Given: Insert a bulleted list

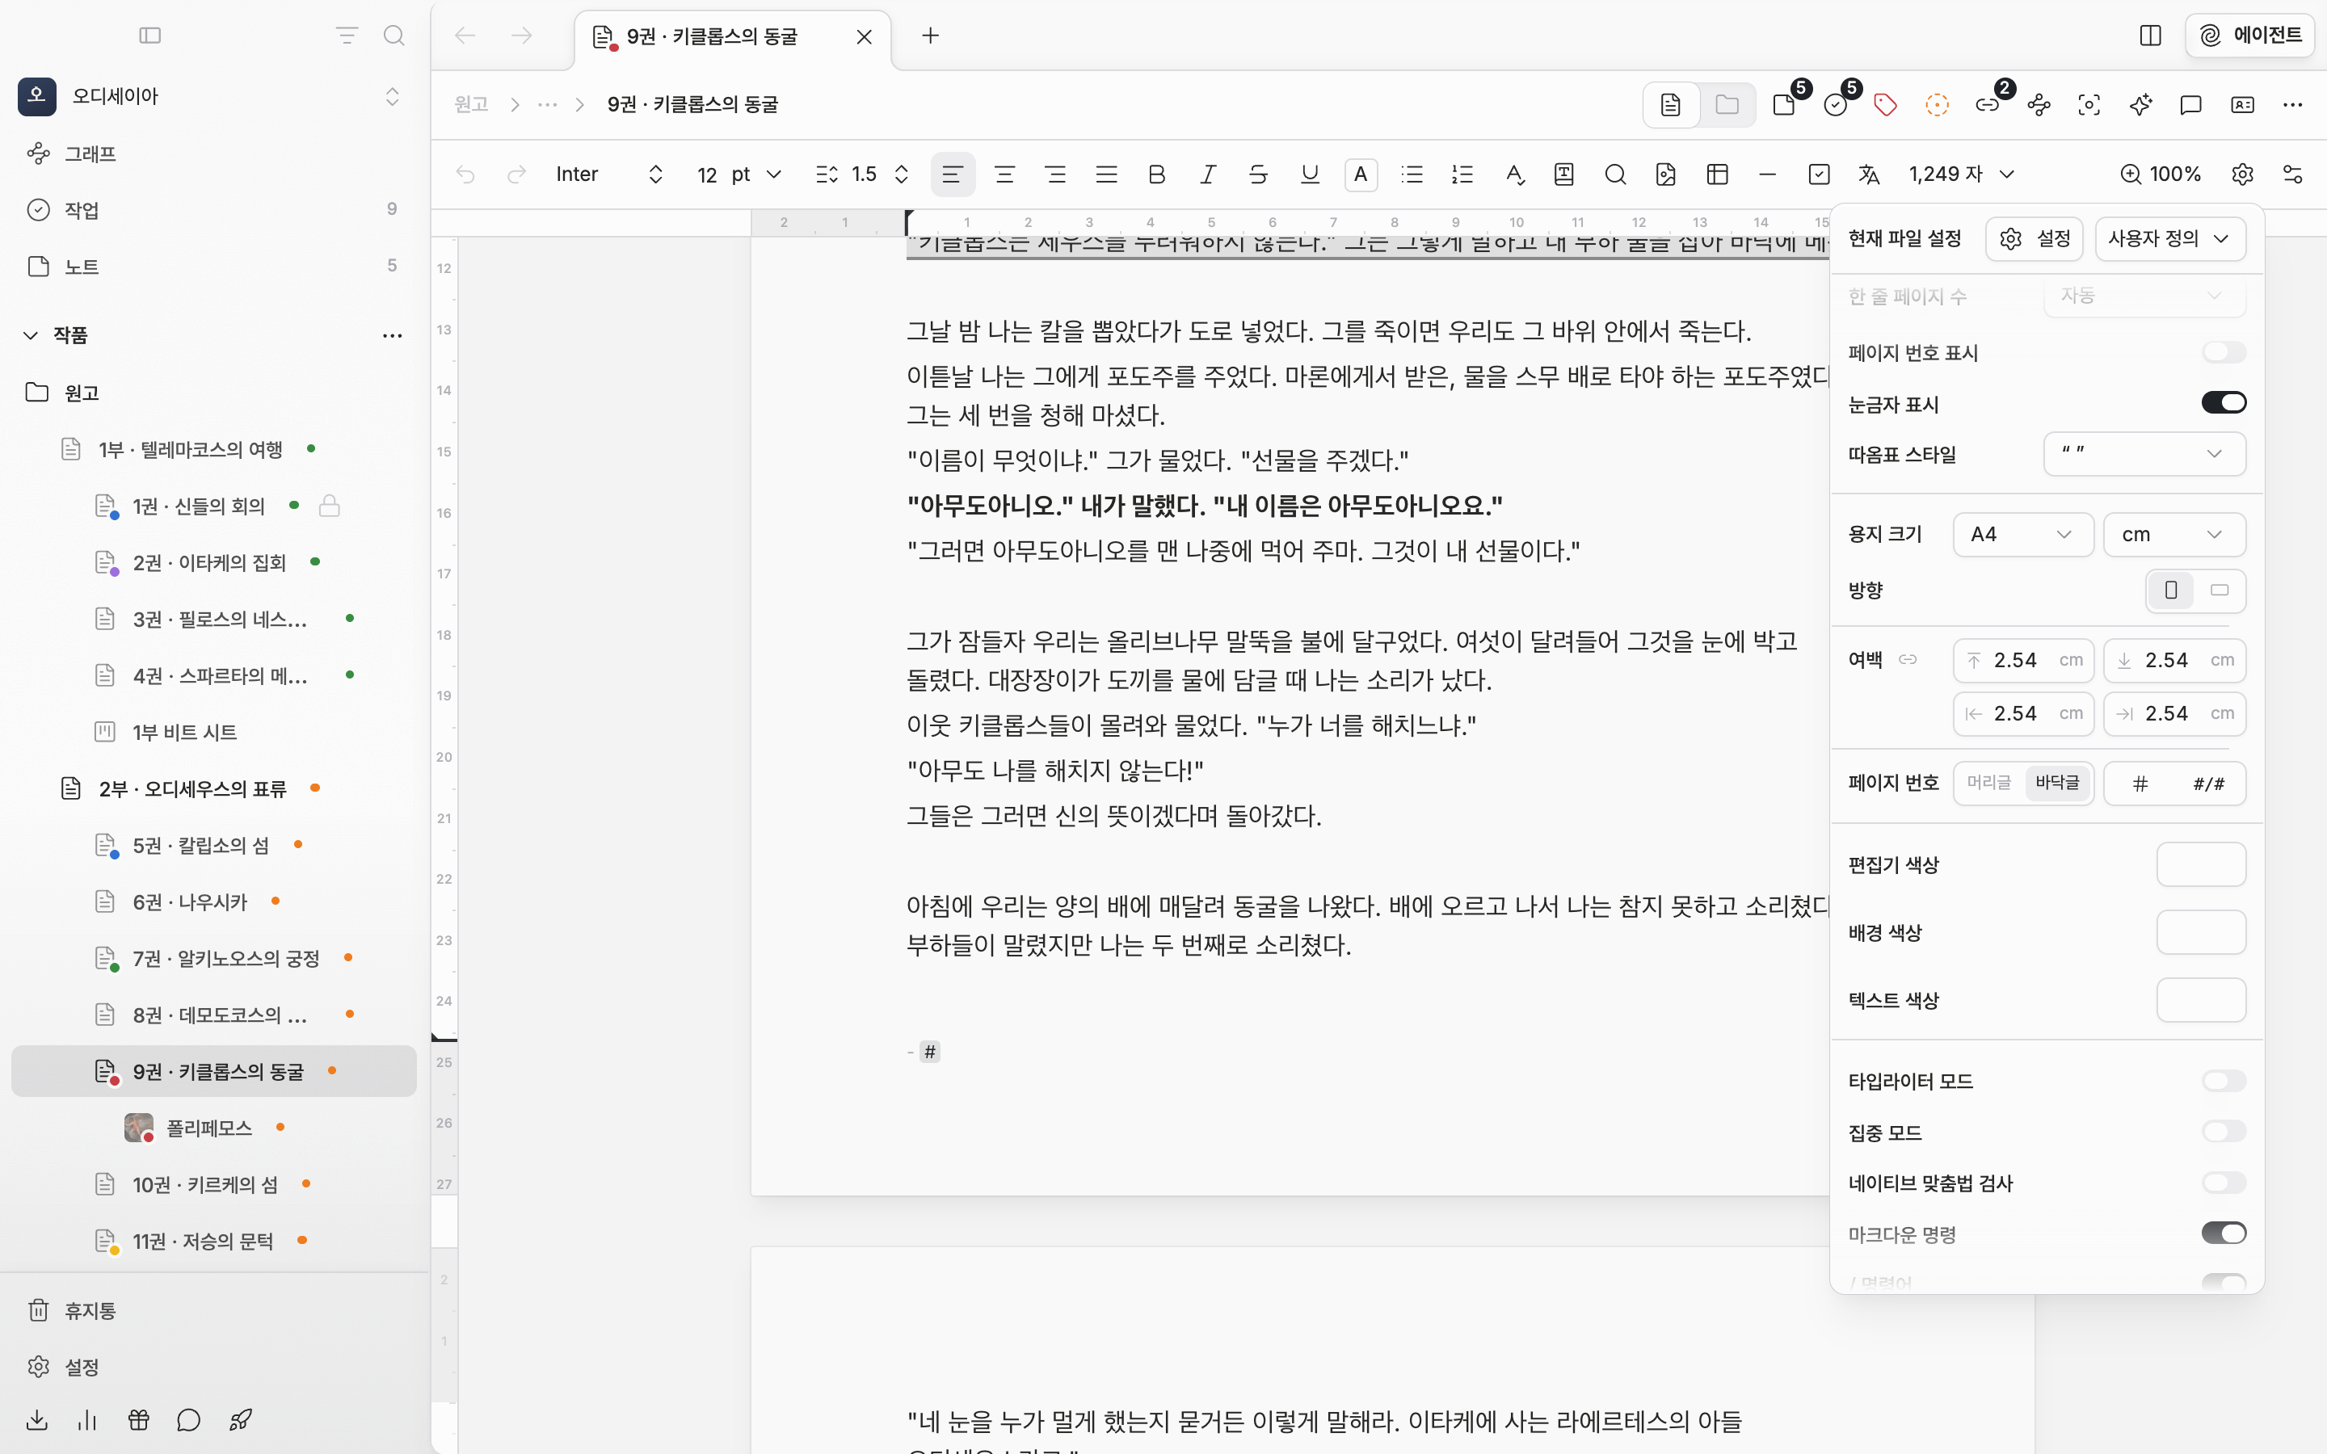Looking at the screenshot, I should [x=1412, y=174].
